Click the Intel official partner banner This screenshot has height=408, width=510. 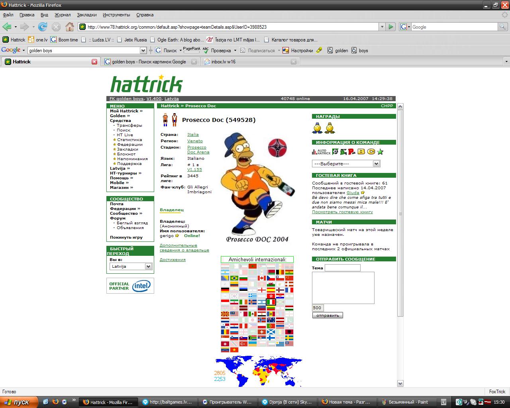pos(130,286)
